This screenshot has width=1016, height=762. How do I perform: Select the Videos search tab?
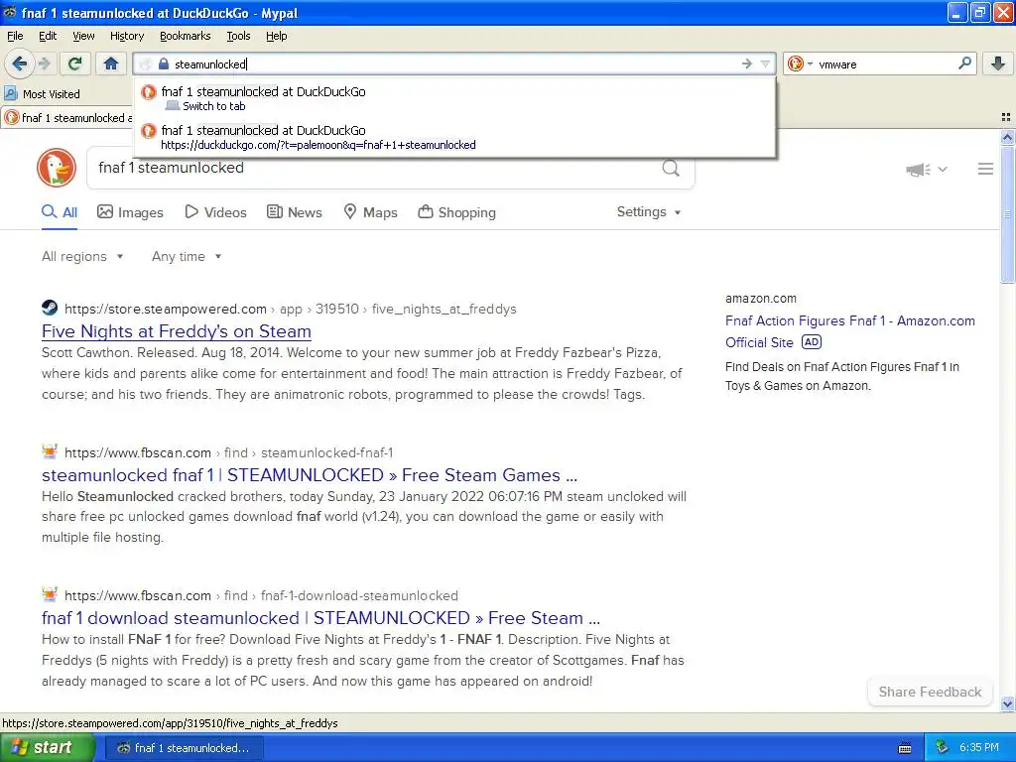pos(215,212)
